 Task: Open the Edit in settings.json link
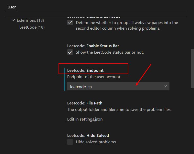(x=85, y=119)
